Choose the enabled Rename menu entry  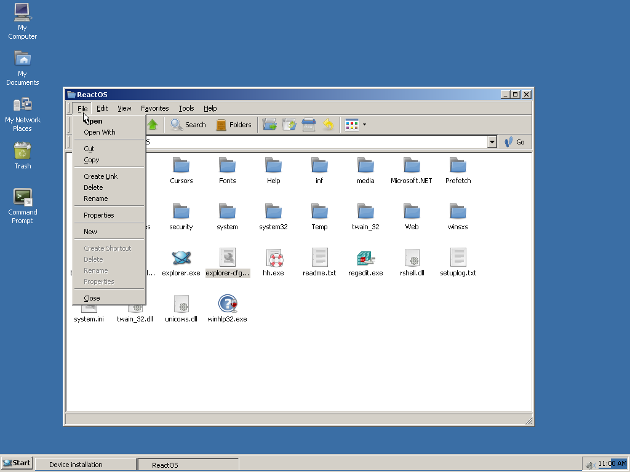(x=109, y=199)
